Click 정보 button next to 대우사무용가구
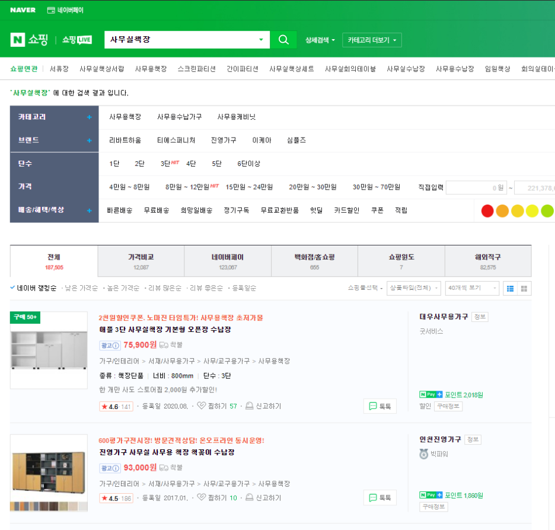Screen dimensions: 555x530 tap(480, 317)
